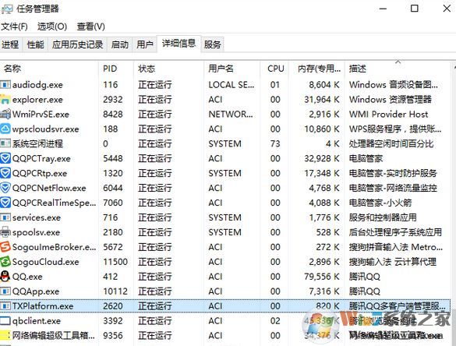
Task: Select the wpscloudsvr.exe process name
Action: 46,129
